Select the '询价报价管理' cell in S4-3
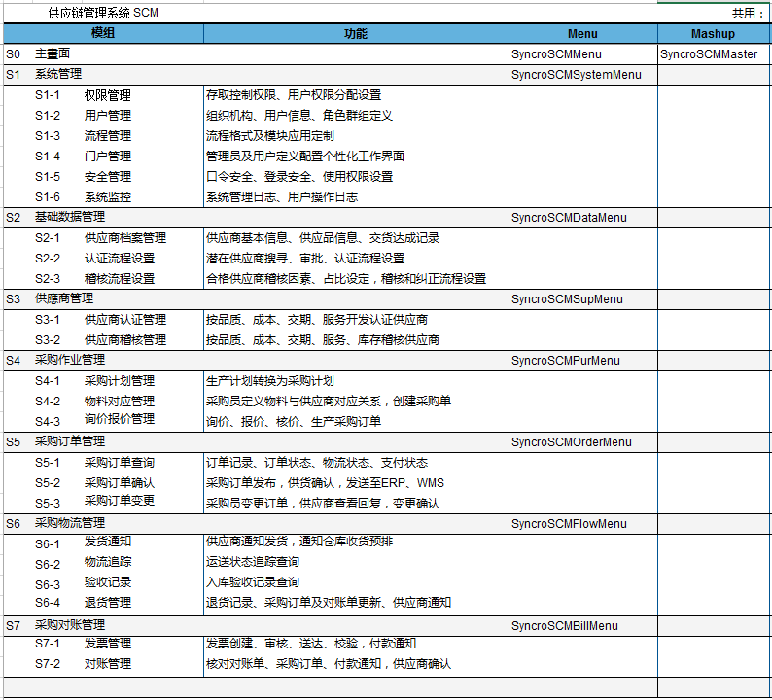 [x=120, y=419]
